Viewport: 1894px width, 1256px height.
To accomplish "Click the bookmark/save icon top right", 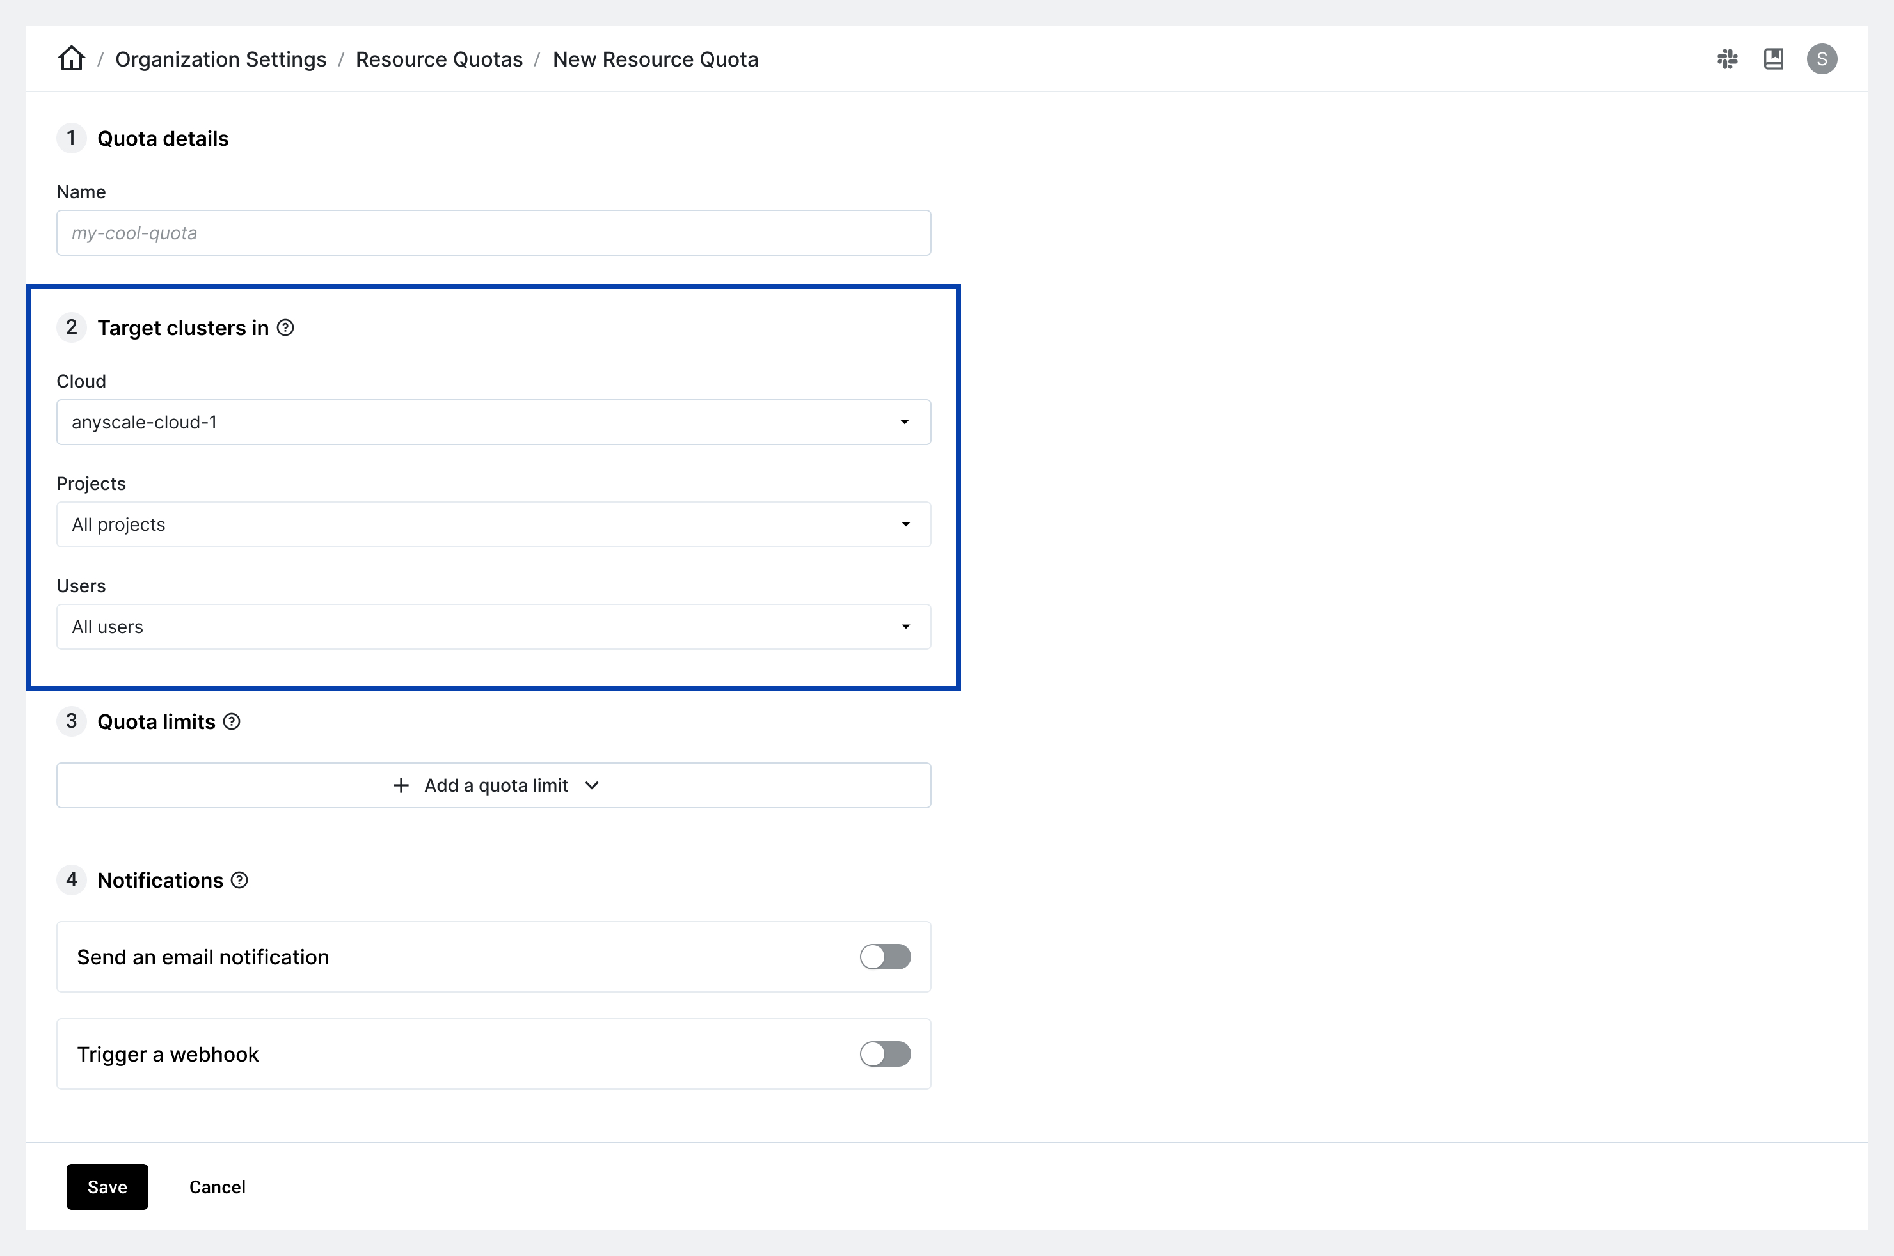I will pyautogui.click(x=1774, y=58).
